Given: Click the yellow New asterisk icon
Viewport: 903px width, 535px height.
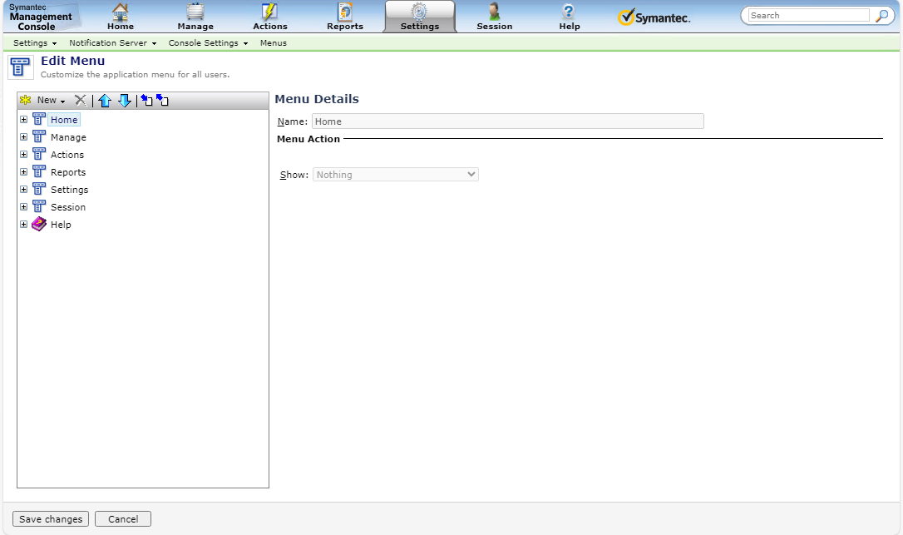Looking at the screenshot, I should [25, 101].
